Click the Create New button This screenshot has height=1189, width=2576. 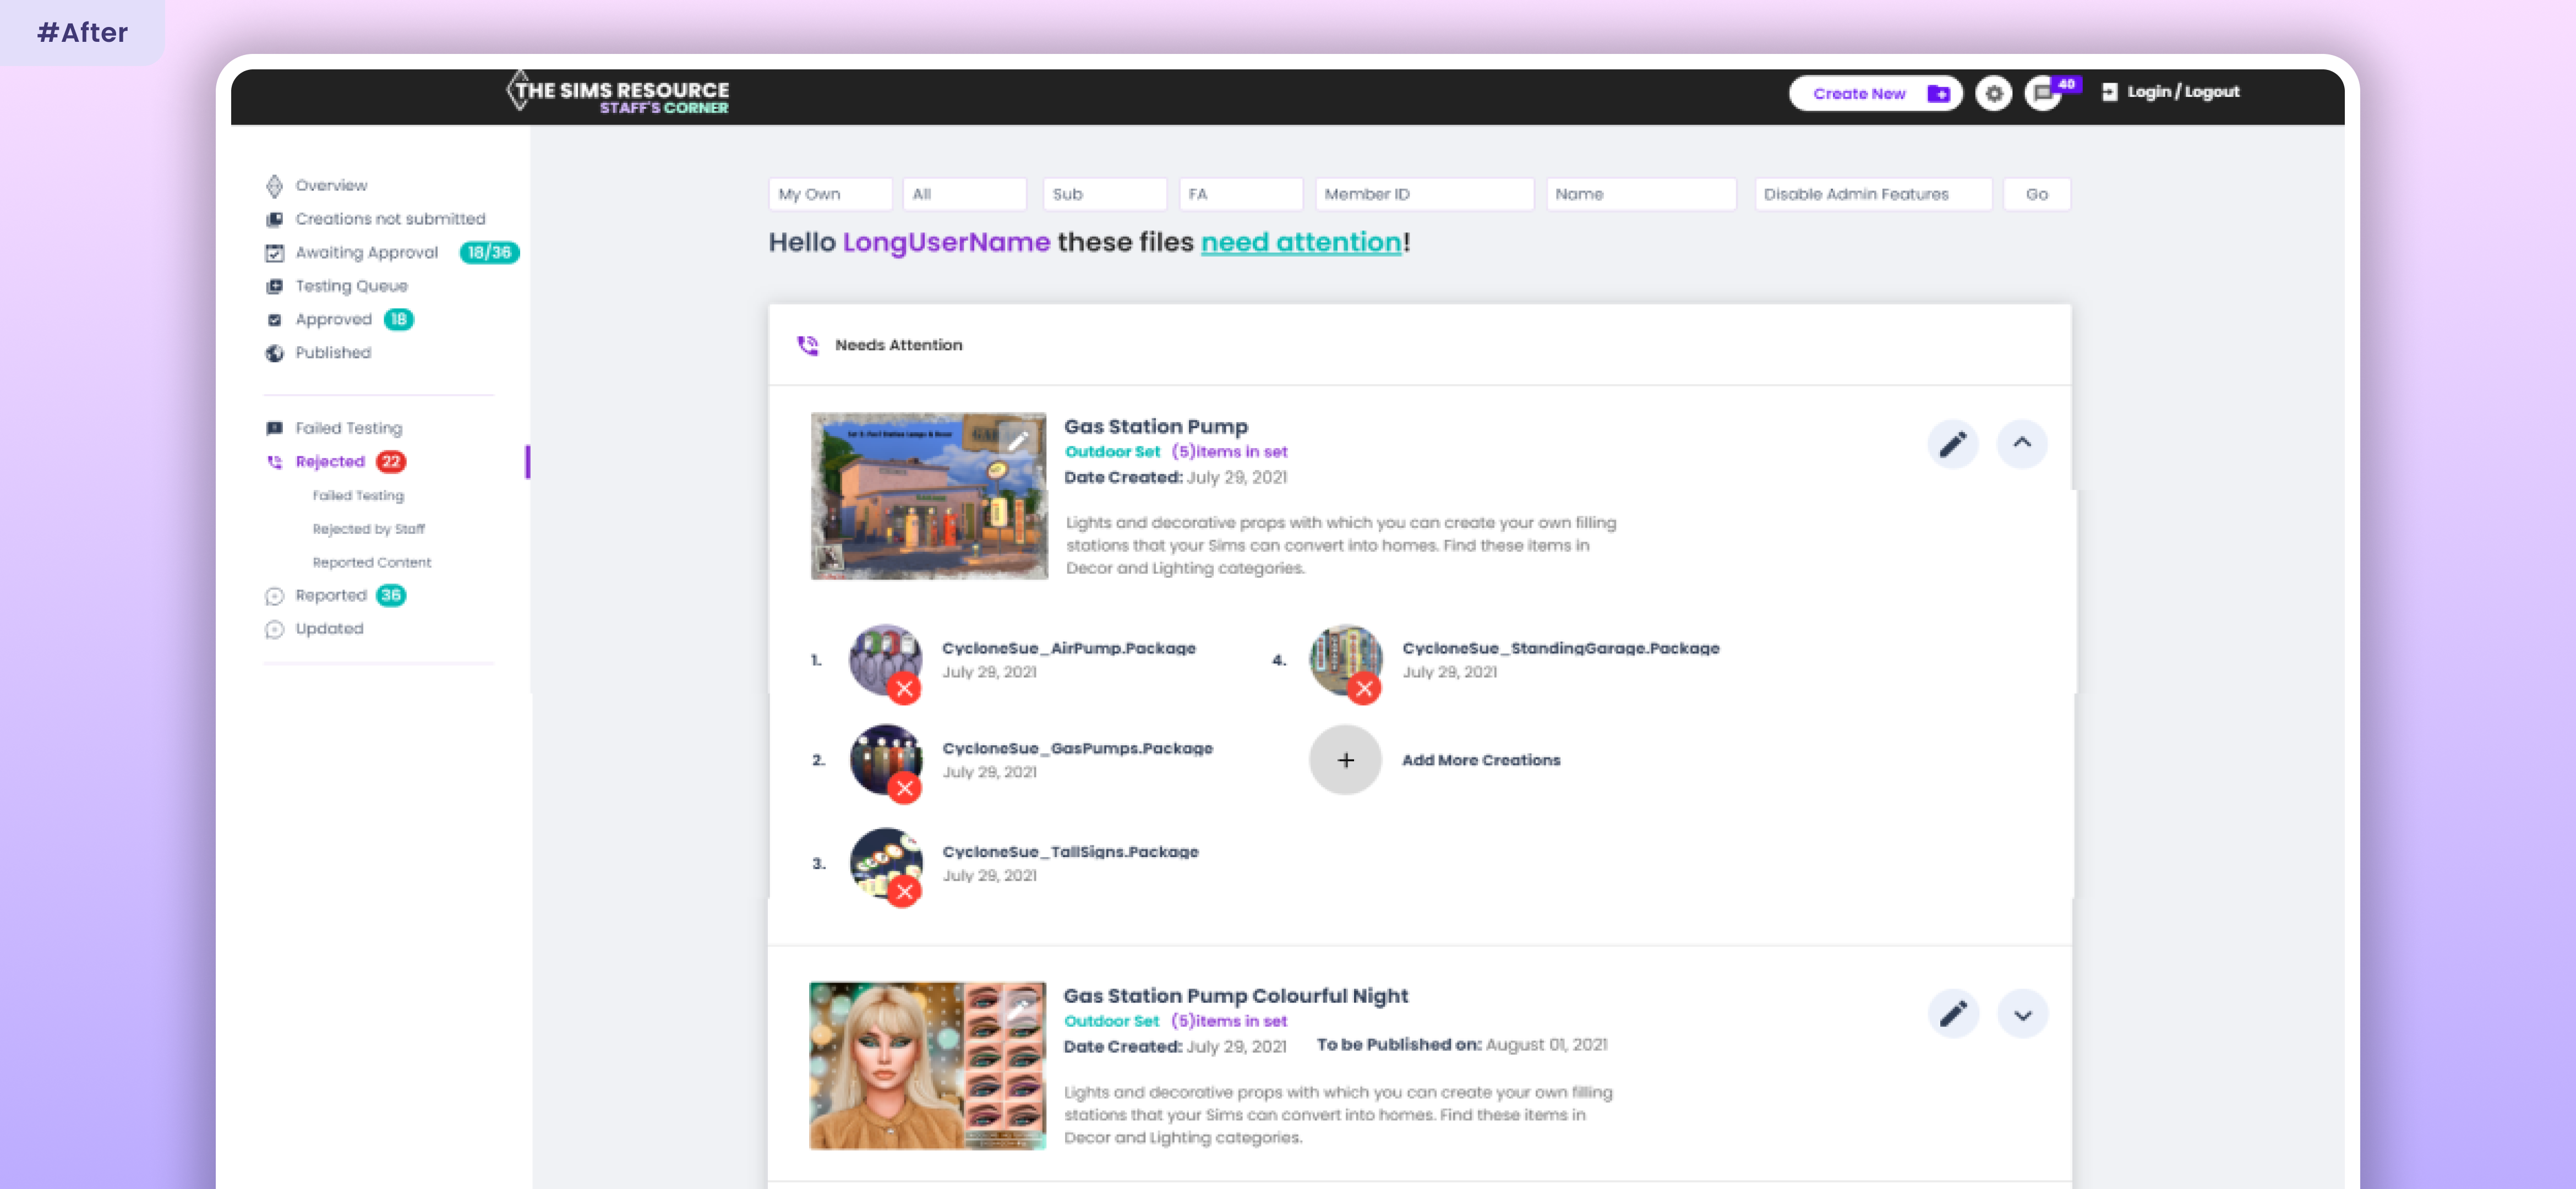point(1874,94)
